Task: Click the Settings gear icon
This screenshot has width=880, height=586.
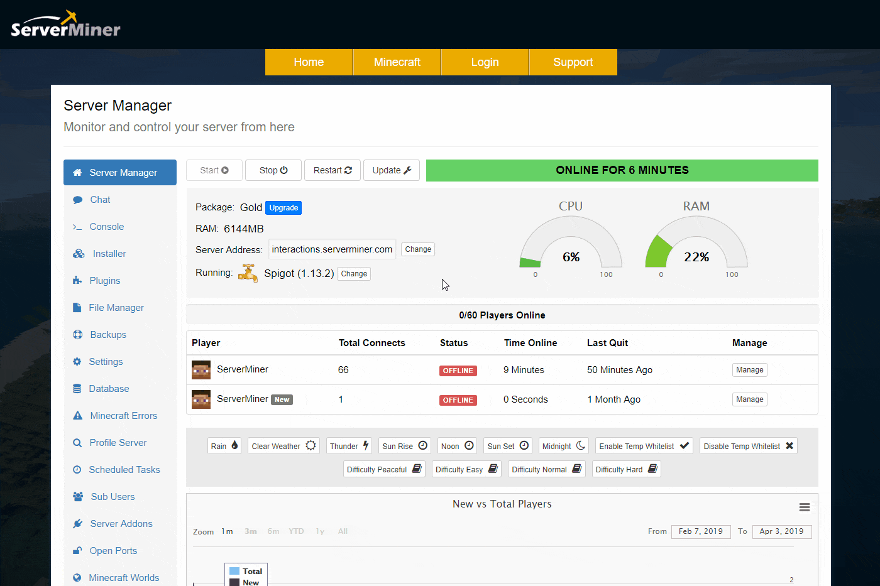Action: pos(77,362)
